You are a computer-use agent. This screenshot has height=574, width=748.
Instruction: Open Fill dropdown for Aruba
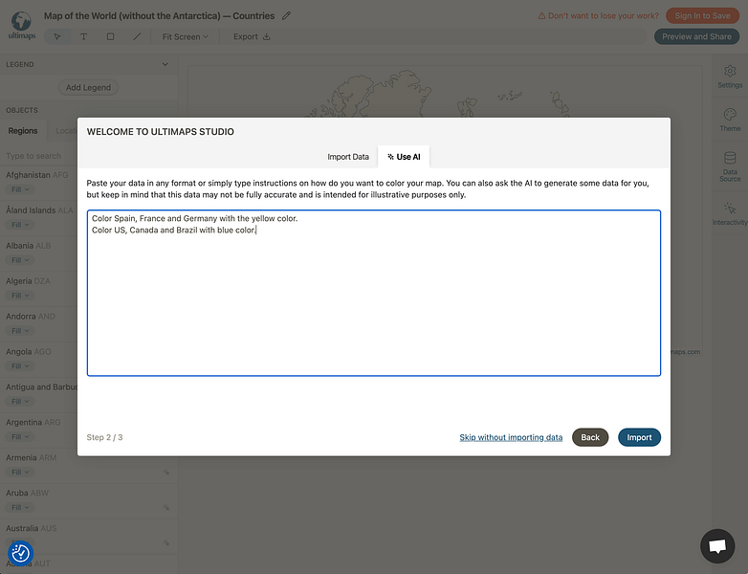point(20,507)
